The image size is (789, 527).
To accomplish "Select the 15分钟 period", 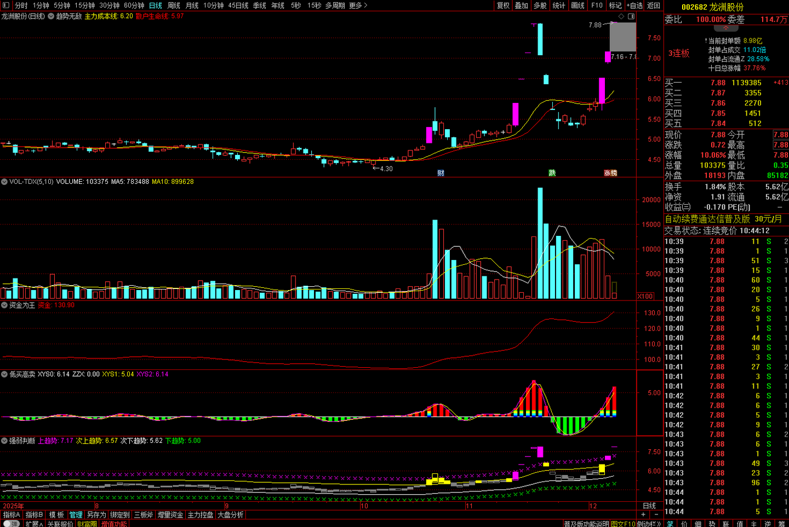I will [x=85, y=5].
